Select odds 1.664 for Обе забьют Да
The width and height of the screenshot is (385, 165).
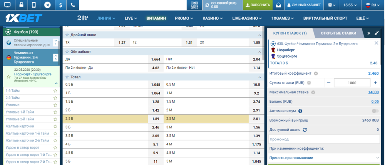(x=156, y=59)
